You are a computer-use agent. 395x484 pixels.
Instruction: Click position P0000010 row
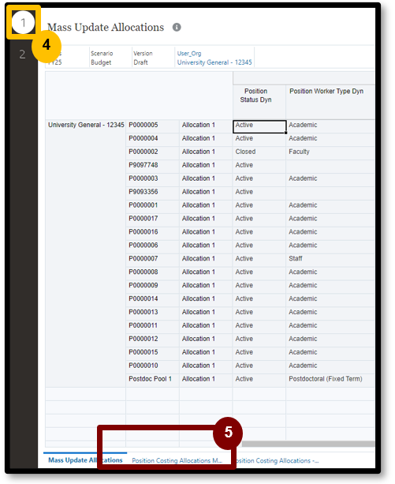pos(152,366)
